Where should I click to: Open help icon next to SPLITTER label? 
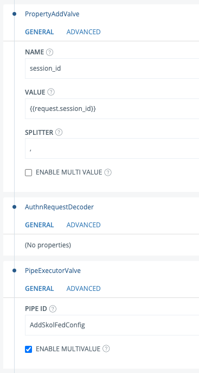click(59, 132)
